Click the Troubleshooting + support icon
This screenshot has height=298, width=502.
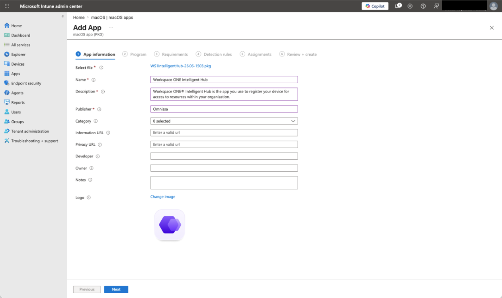pyautogui.click(x=7, y=141)
